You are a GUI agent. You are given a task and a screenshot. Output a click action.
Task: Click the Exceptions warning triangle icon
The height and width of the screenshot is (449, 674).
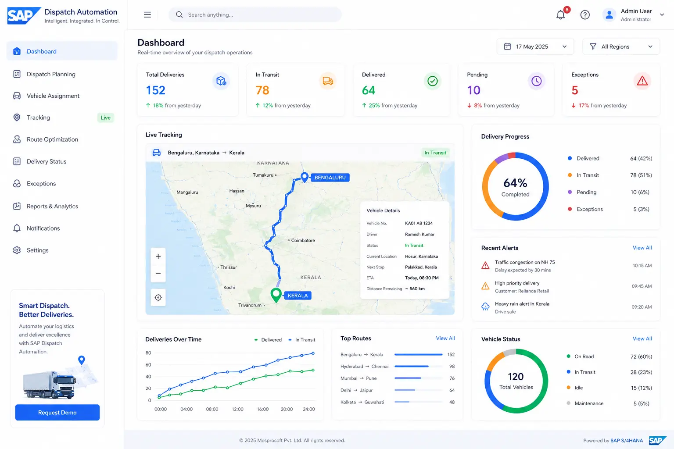(642, 81)
